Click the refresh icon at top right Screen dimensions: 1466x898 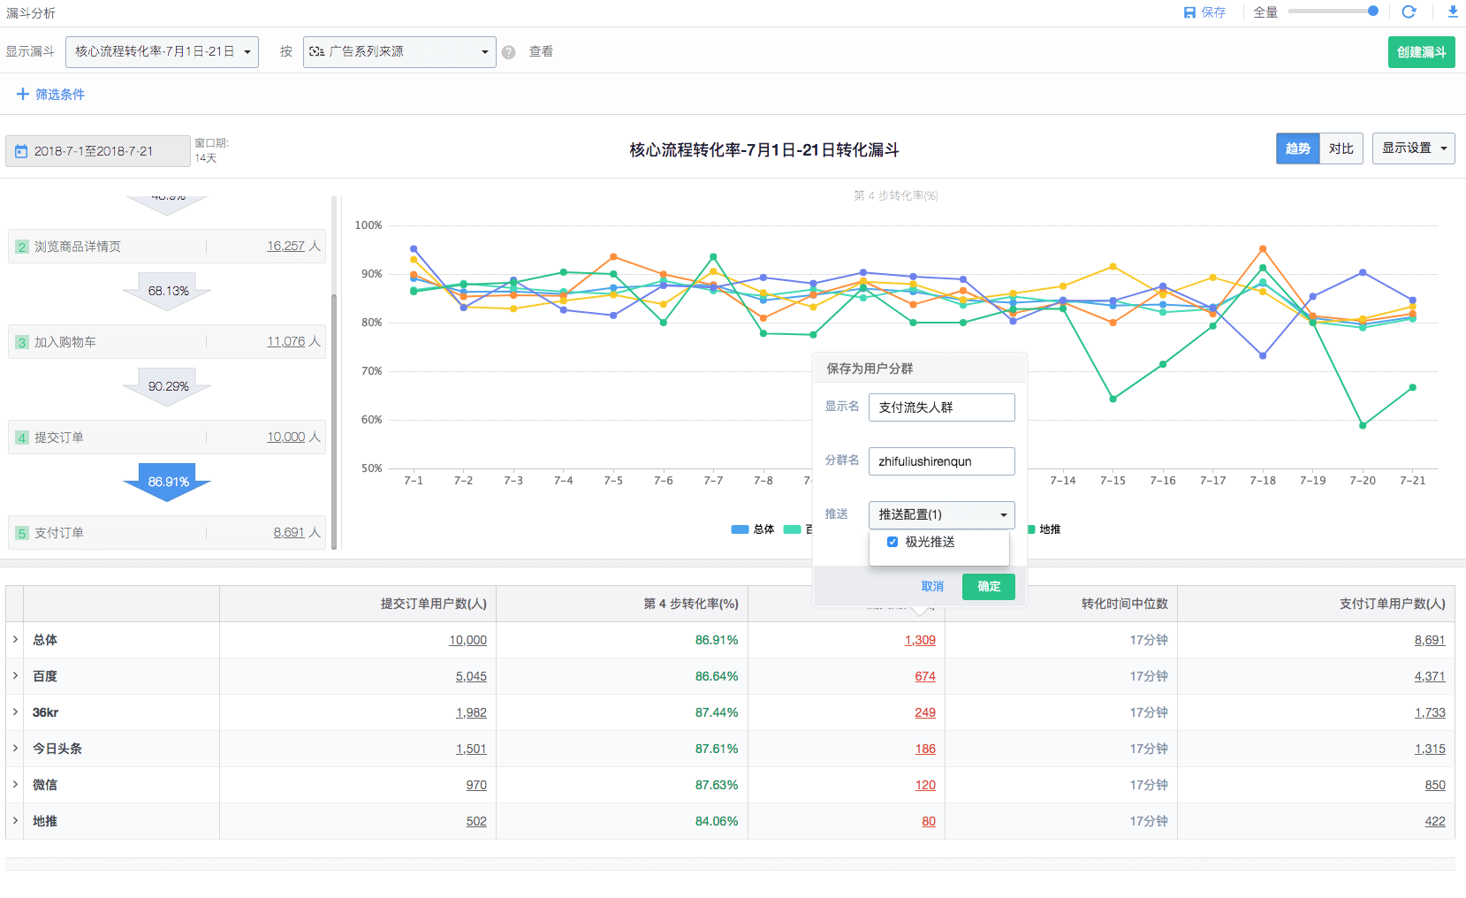tap(1409, 11)
